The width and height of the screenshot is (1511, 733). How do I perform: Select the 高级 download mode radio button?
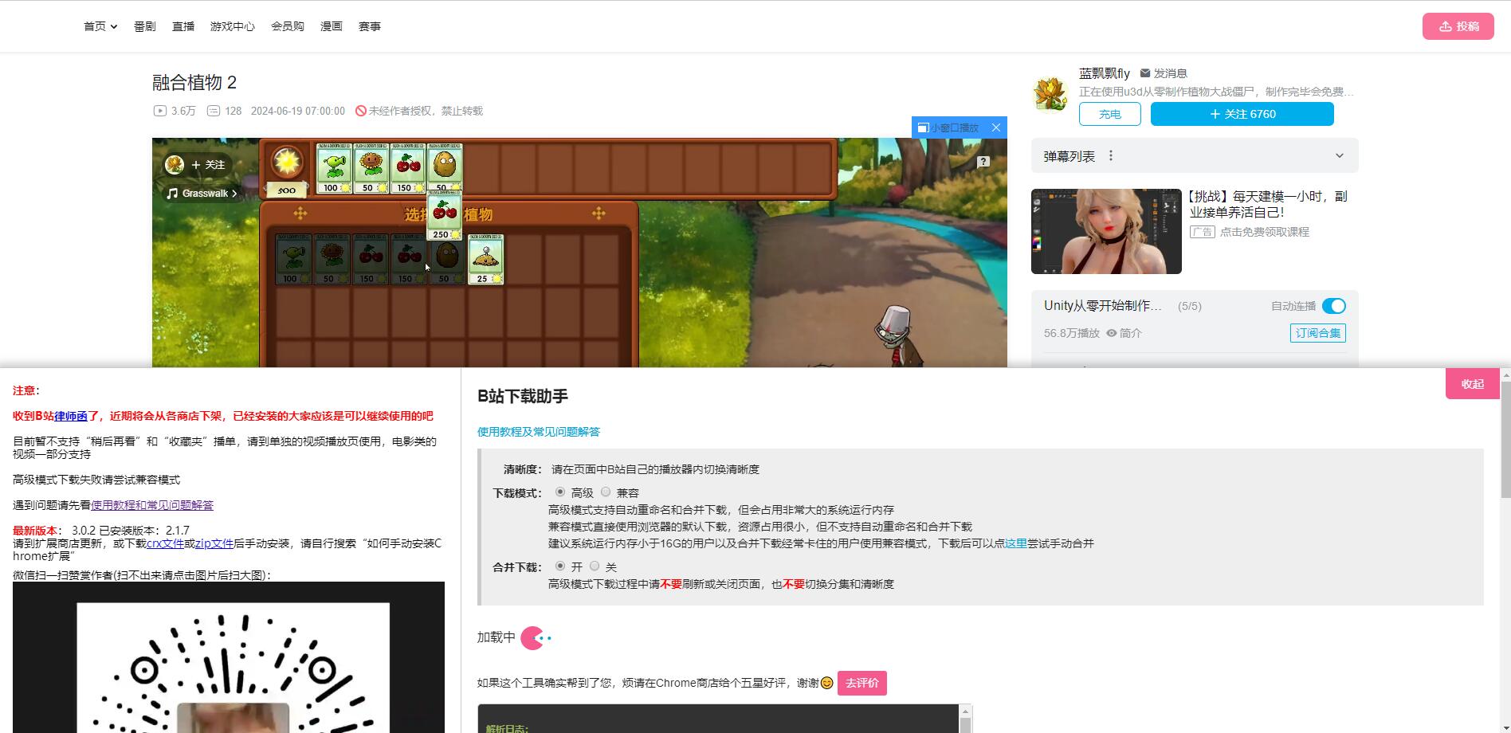[560, 492]
